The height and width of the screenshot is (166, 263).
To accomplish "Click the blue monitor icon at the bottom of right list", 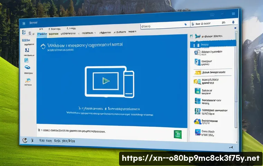I will (198, 132).
